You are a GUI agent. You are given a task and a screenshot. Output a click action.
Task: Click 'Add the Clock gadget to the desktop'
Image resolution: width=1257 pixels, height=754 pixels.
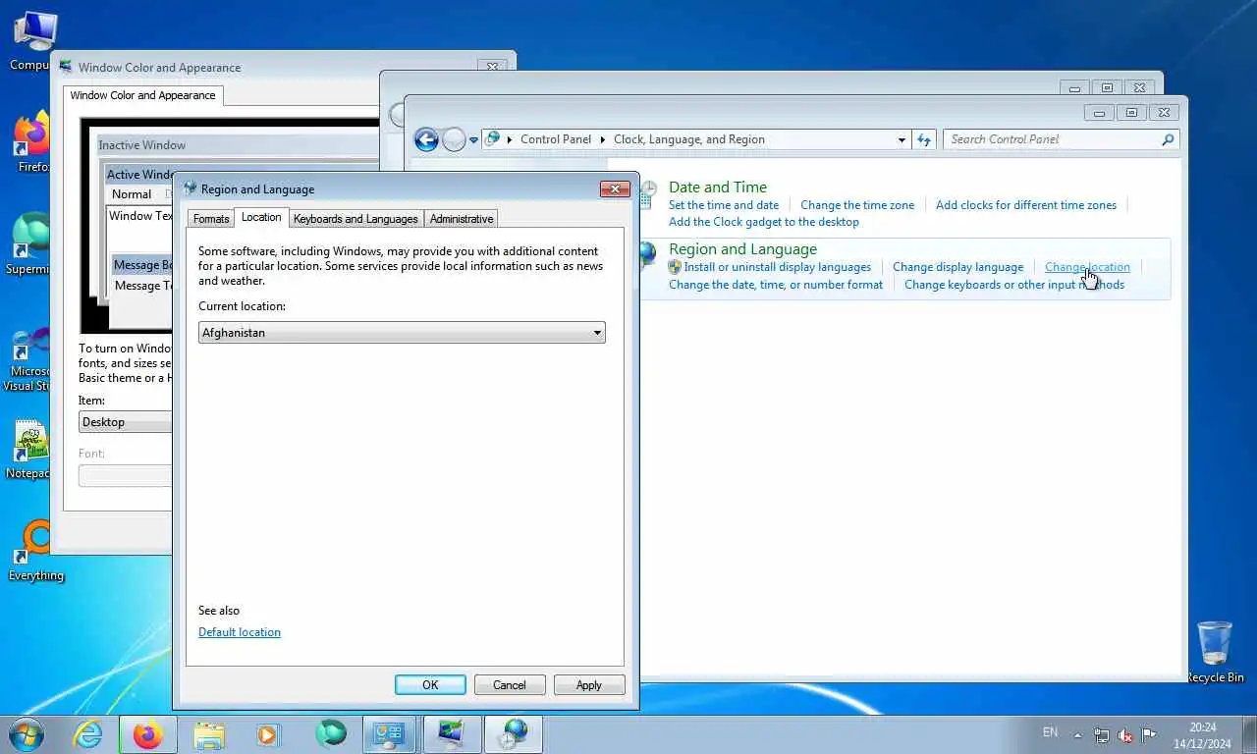[764, 222]
